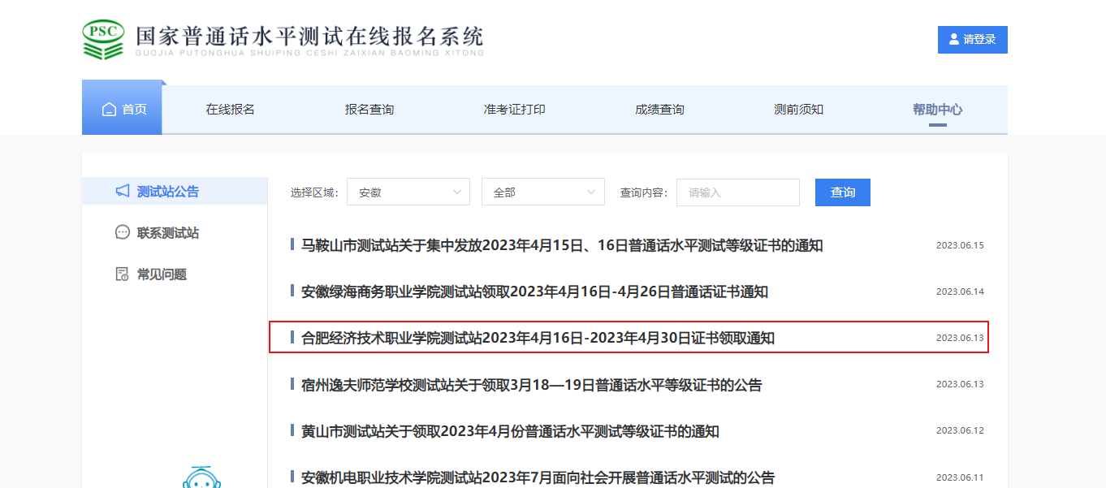Image resolution: width=1106 pixels, height=488 pixels.
Task: Open the 安徽机电职业技术学院 test announcement
Action: coord(538,477)
